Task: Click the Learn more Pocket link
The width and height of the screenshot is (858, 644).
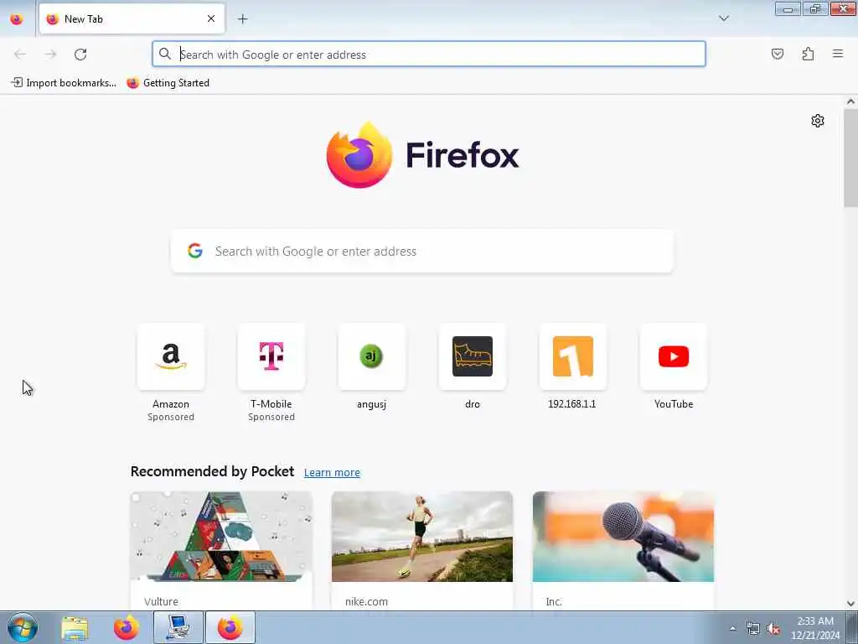Action: point(332,473)
